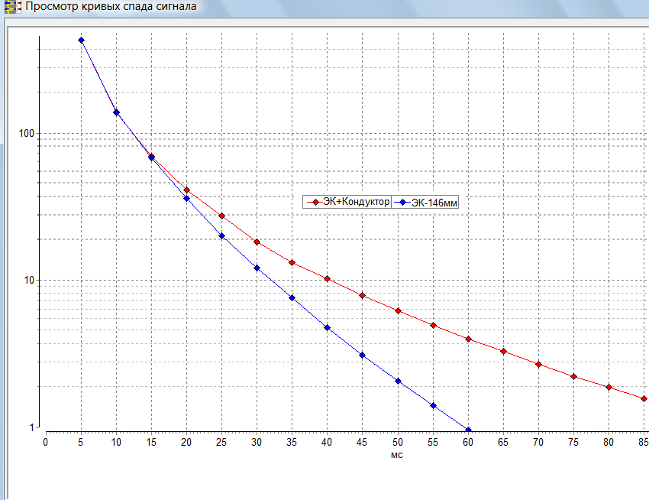Click the X-axis tick label '20'
Screen dimensions: 649x500
(186, 443)
